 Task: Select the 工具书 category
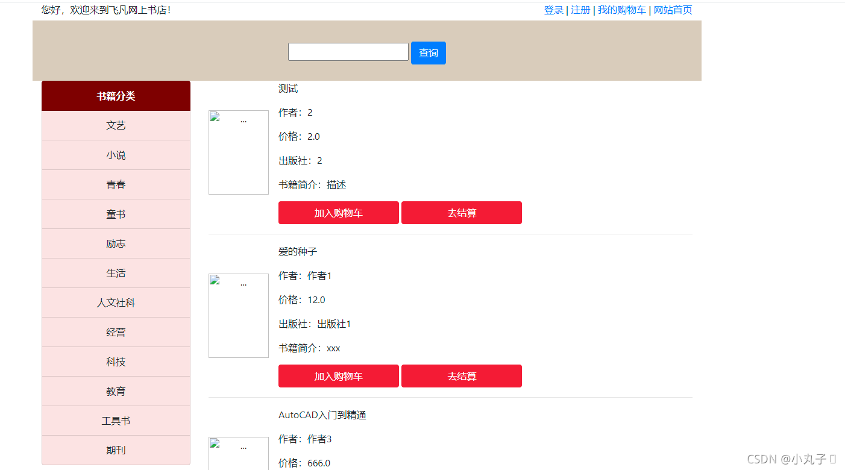[x=116, y=421]
